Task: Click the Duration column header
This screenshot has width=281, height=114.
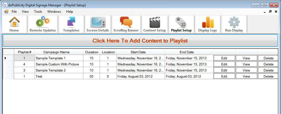Action: (x=92, y=52)
